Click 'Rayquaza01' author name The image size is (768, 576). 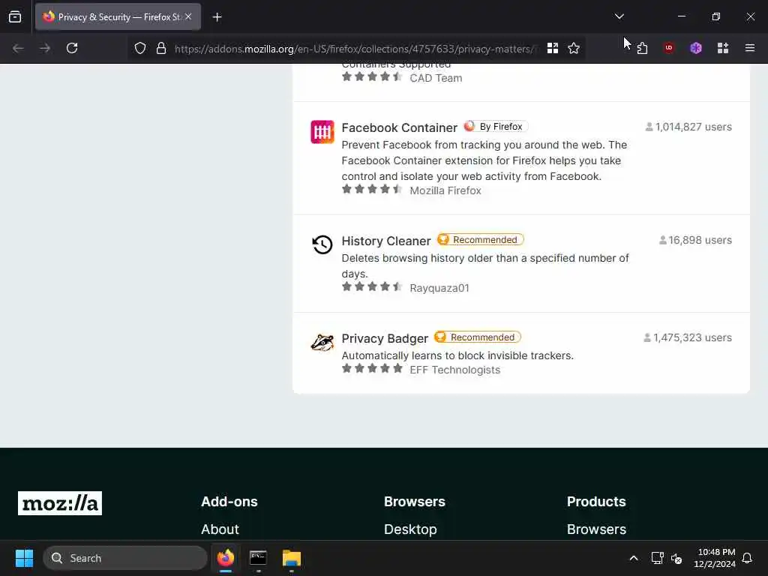[439, 288]
